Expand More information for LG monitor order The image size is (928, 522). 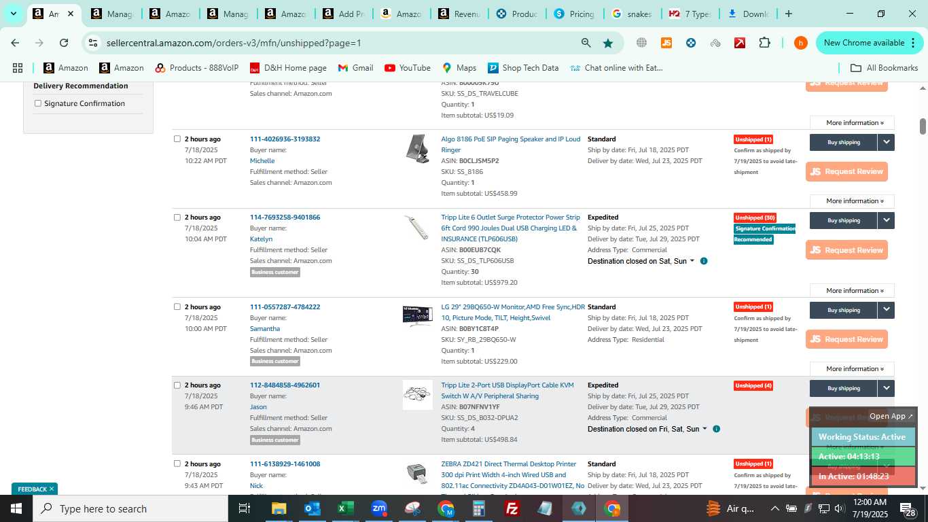(x=852, y=369)
